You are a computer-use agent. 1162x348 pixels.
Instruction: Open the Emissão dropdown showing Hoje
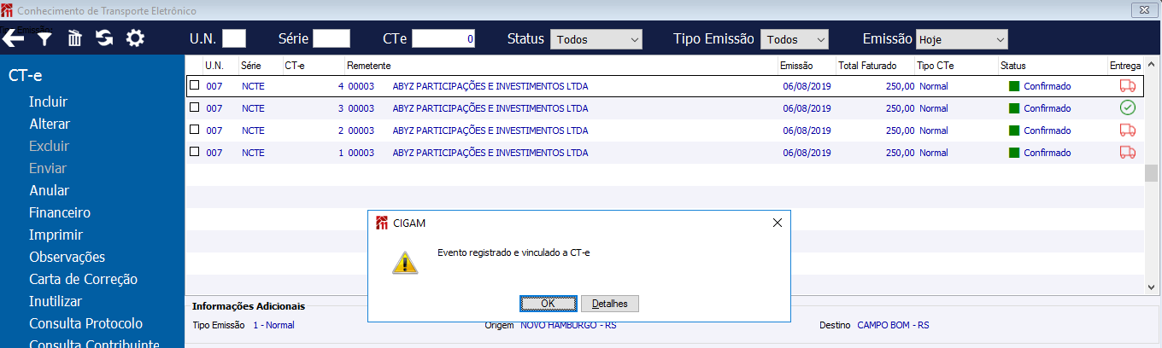coord(961,39)
